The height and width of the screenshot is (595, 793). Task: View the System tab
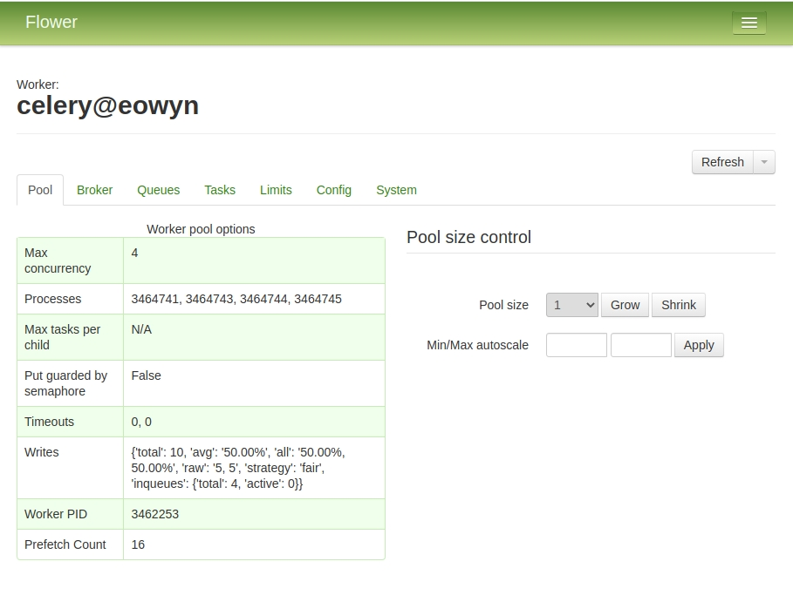tap(396, 190)
